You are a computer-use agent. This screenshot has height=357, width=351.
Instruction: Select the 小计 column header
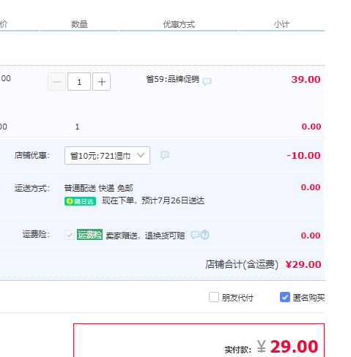(x=281, y=24)
